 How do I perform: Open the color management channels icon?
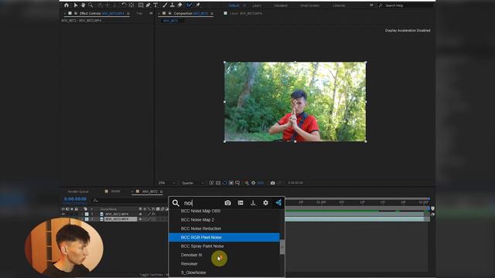(x=247, y=183)
